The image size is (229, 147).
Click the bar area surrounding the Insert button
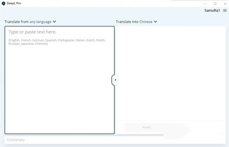click(171, 127)
